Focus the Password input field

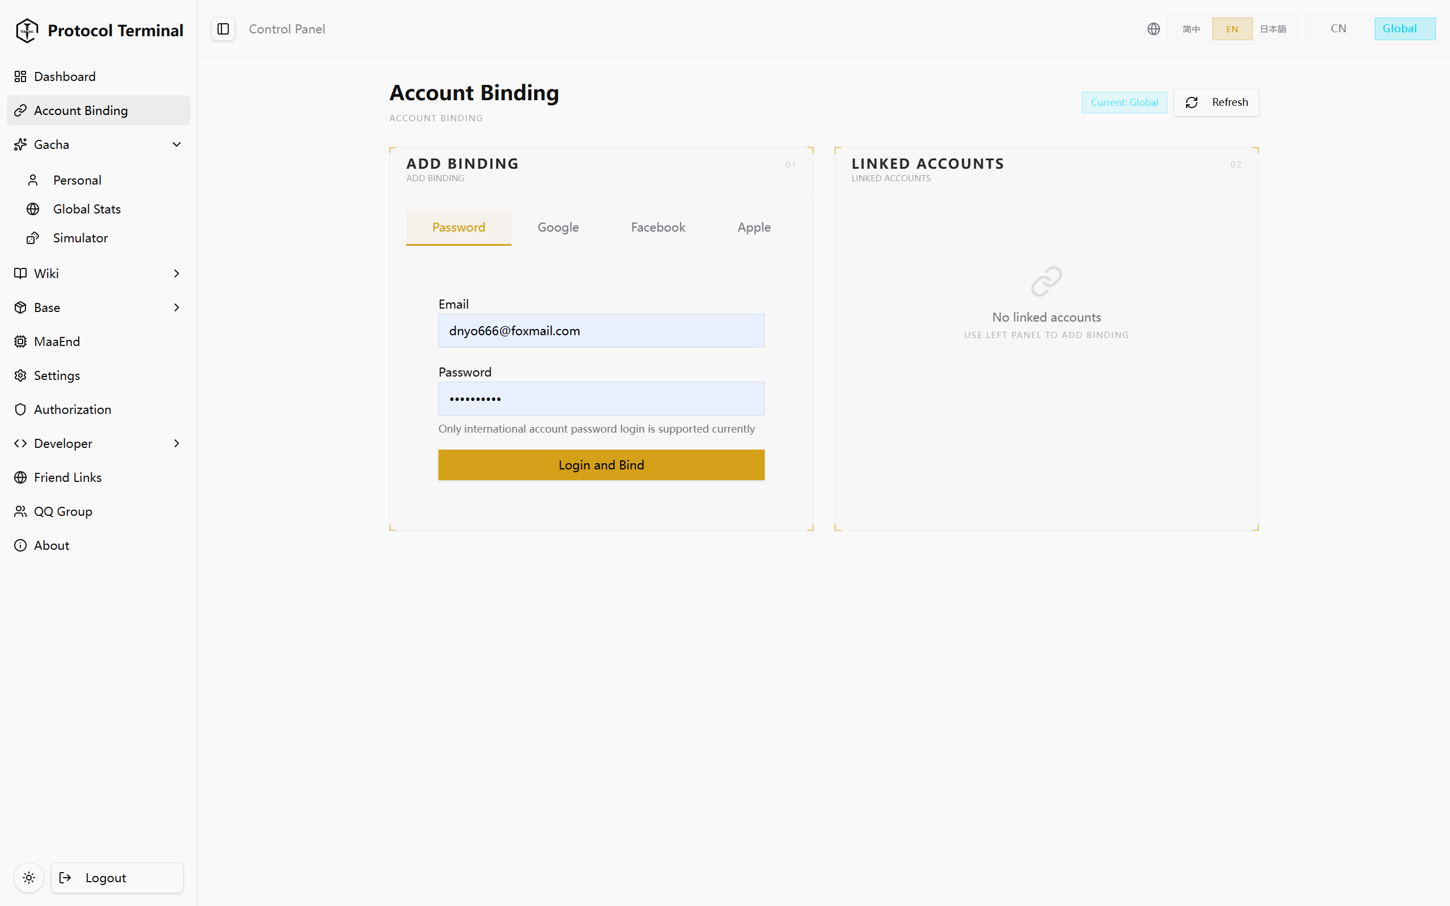point(601,399)
